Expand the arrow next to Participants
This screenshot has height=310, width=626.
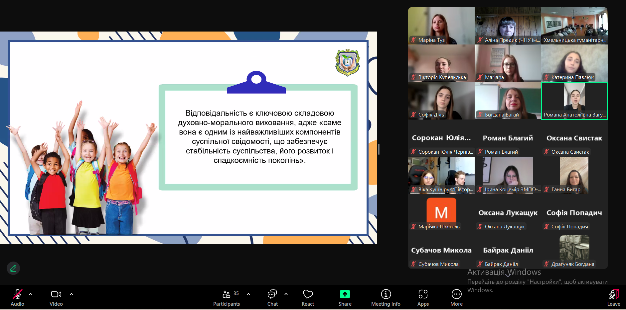[x=248, y=294]
